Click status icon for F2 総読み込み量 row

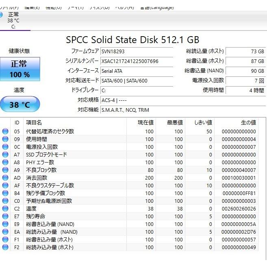[x=5, y=247]
